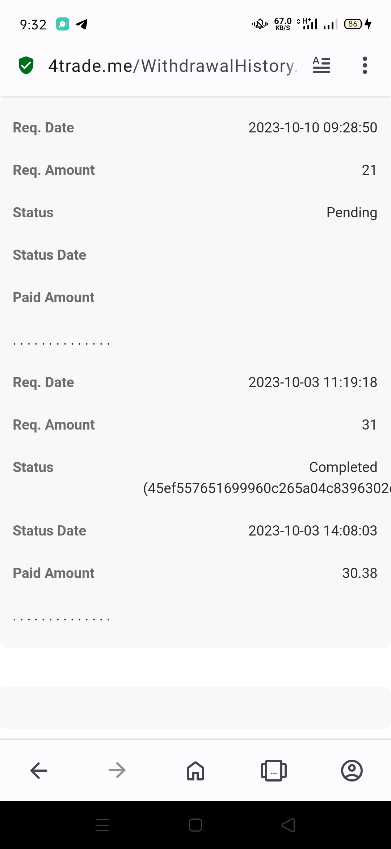Screen dimensions: 391x849
Task: Select the 2023-10-03 14:08:03 status date
Action: (313, 531)
